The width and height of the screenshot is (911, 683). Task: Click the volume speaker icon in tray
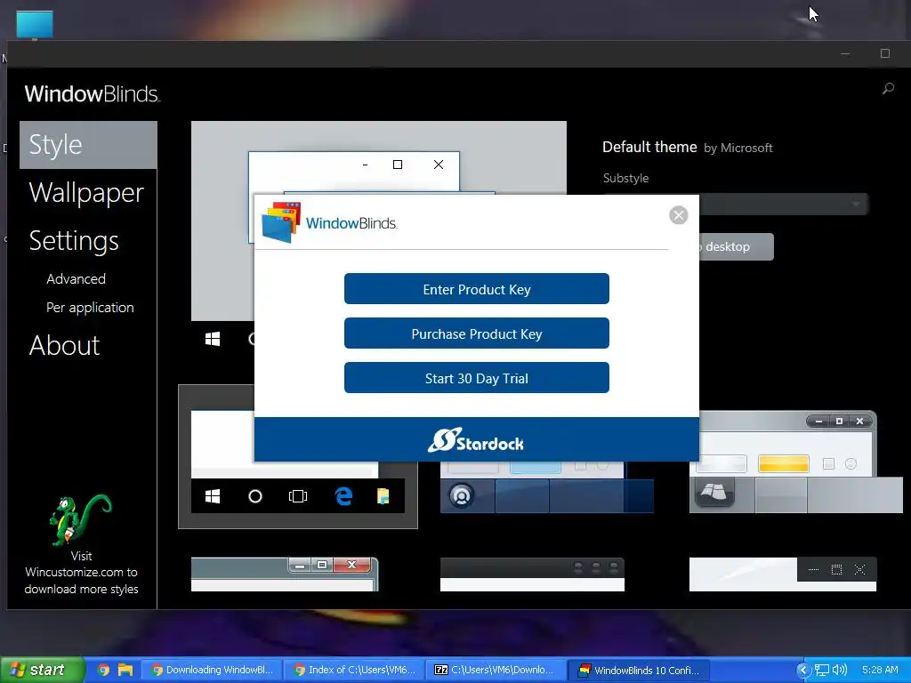click(840, 671)
